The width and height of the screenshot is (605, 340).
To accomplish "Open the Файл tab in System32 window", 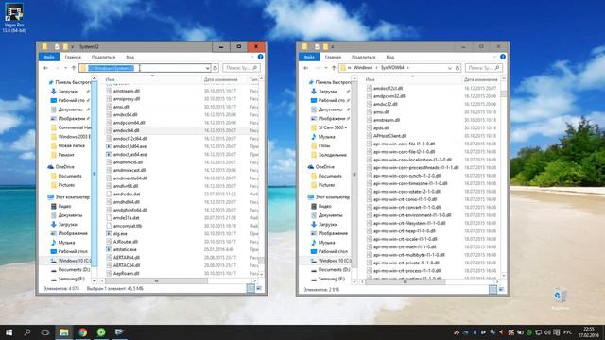I will click(49, 57).
